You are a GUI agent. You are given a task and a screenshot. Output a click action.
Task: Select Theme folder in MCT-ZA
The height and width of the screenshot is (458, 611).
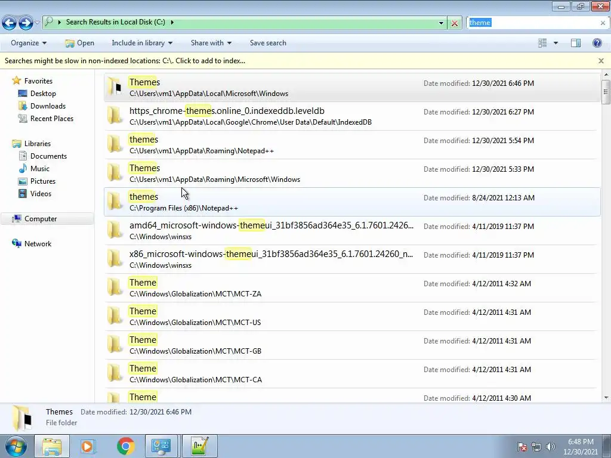352,288
